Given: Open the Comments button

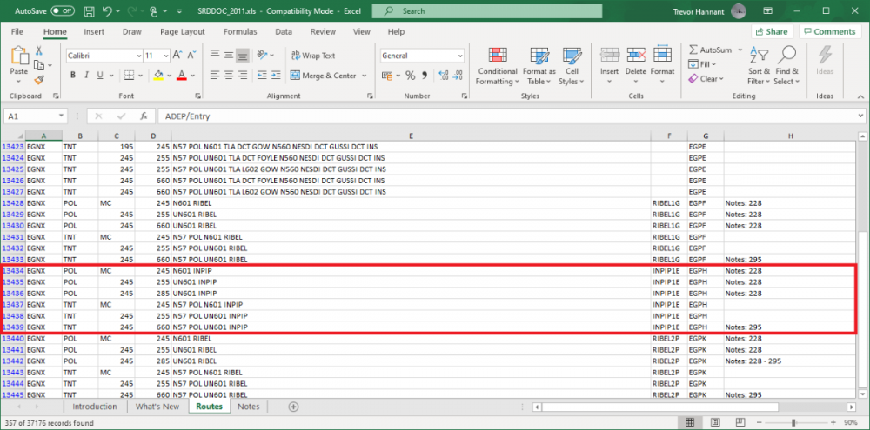Looking at the screenshot, I should click(829, 31).
